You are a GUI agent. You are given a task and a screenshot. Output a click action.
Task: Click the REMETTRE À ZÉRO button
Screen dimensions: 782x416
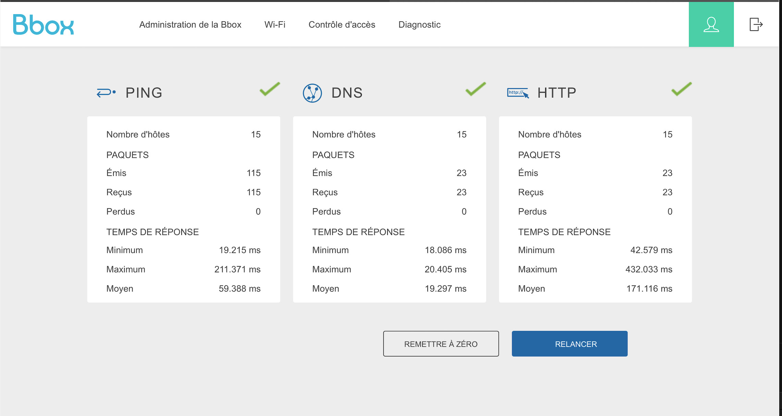tap(441, 343)
